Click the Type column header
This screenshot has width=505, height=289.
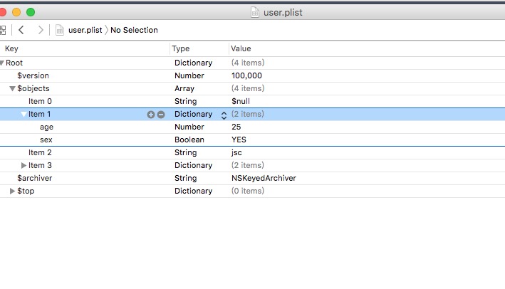(181, 48)
